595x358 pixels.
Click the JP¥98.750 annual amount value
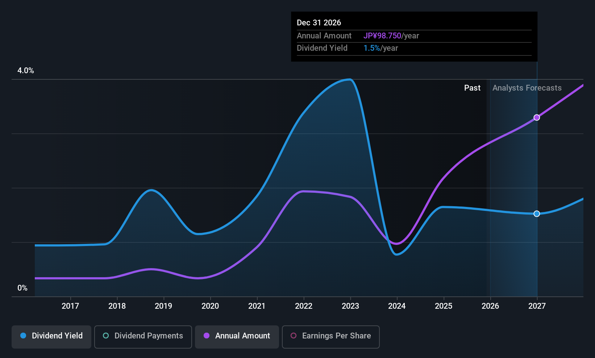click(x=382, y=36)
